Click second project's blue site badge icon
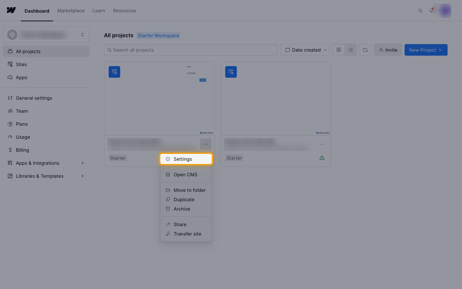Image resolution: width=462 pixels, height=289 pixels. coord(231,72)
